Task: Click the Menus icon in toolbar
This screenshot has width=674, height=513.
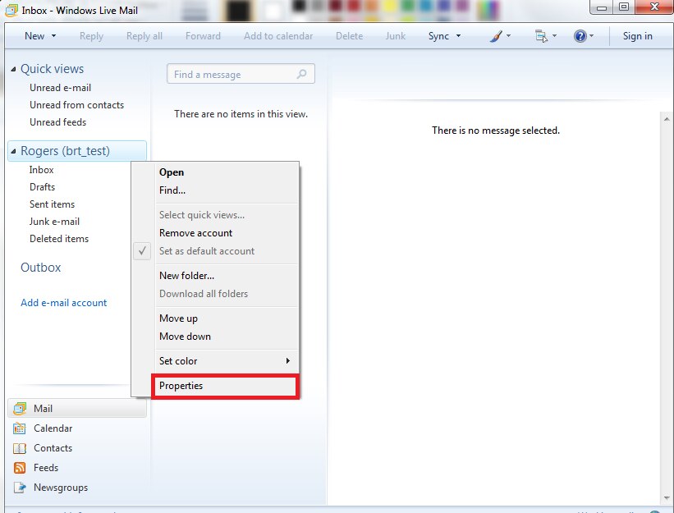Action: tap(540, 36)
